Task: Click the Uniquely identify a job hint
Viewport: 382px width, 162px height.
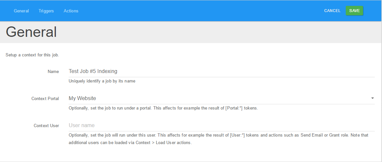Action: (102, 81)
